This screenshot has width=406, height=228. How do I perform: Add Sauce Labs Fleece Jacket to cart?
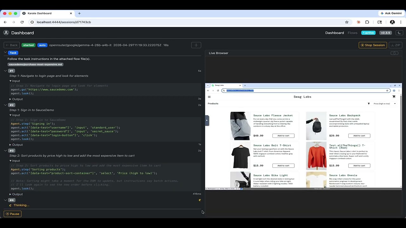[283, 136]
